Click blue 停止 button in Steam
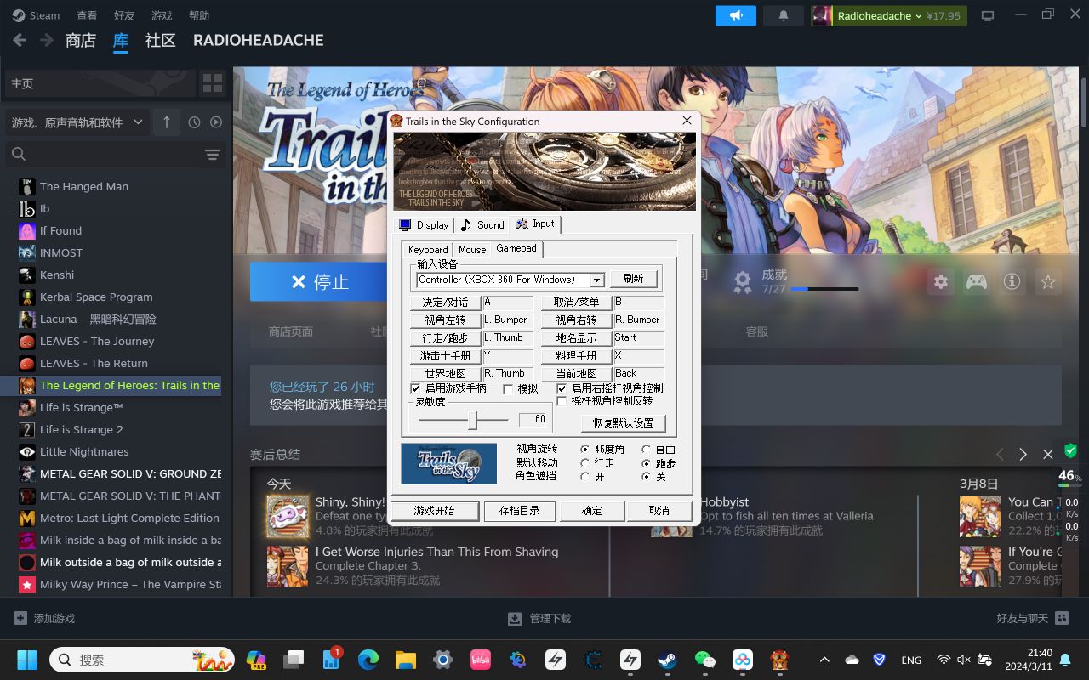 (319, 281)
